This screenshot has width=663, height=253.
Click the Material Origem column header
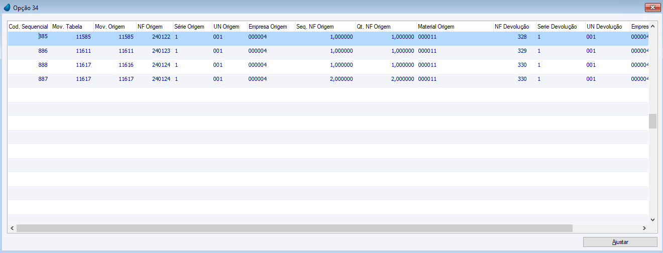455,27
